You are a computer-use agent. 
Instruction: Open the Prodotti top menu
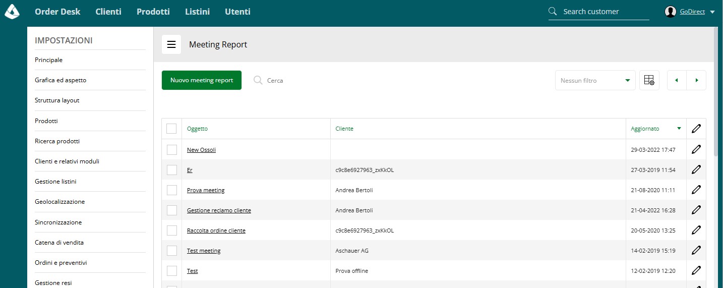[153, 12]
